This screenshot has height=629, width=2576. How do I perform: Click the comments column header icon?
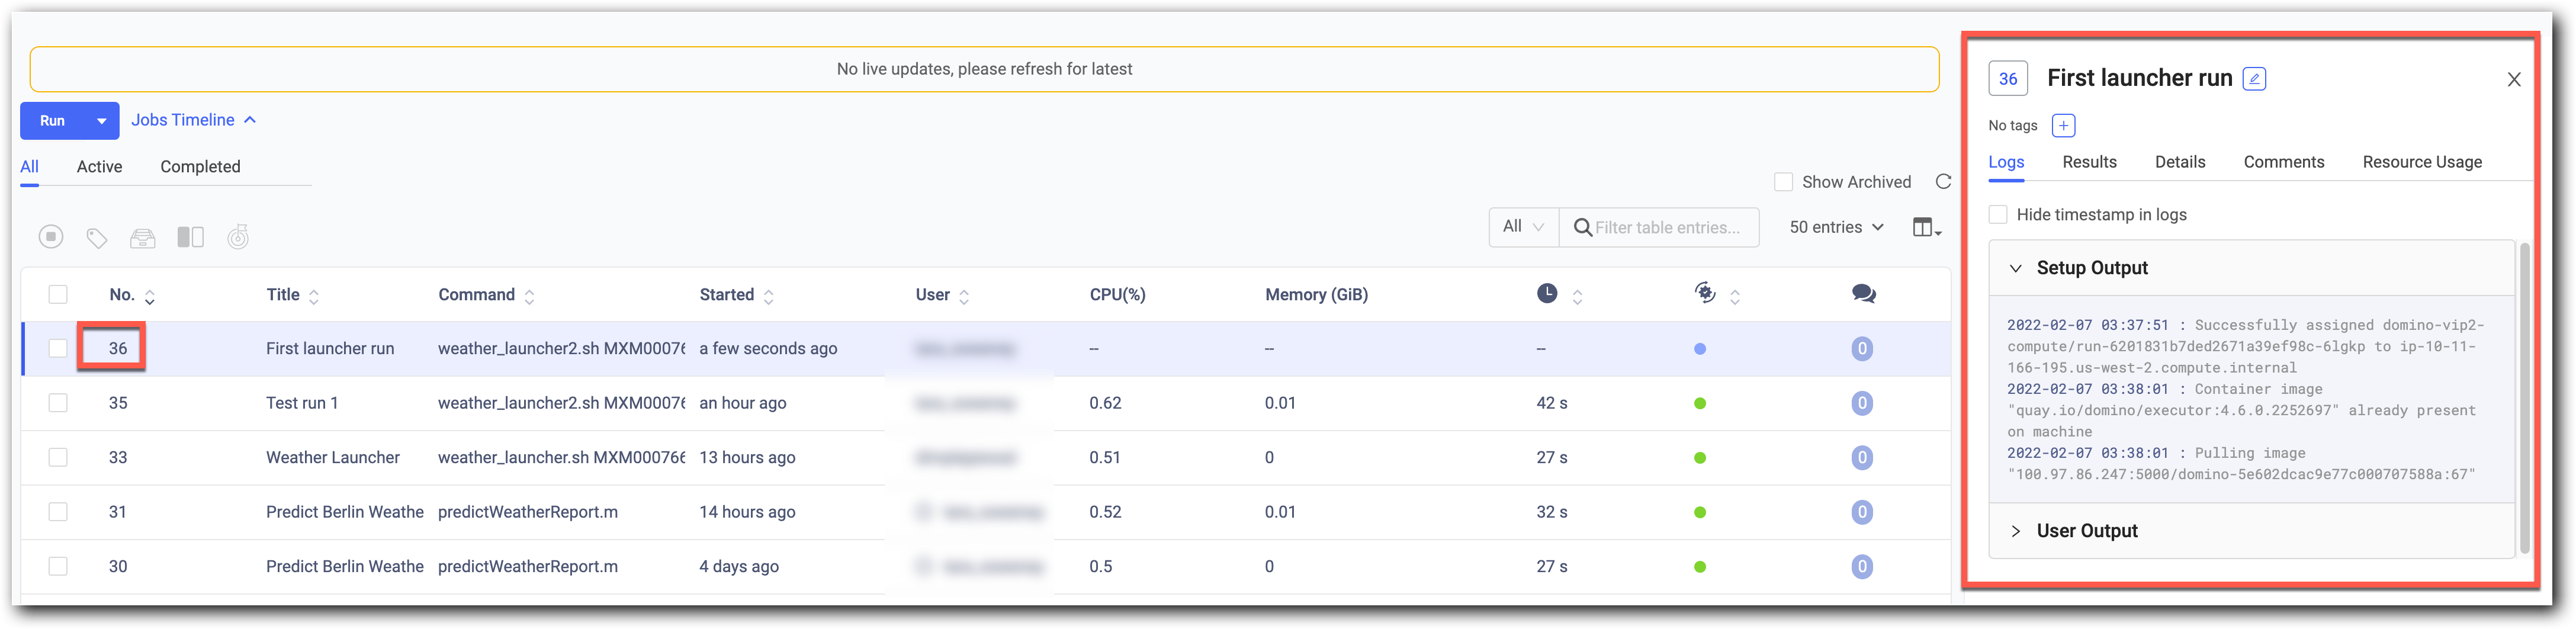[1863, 294]
